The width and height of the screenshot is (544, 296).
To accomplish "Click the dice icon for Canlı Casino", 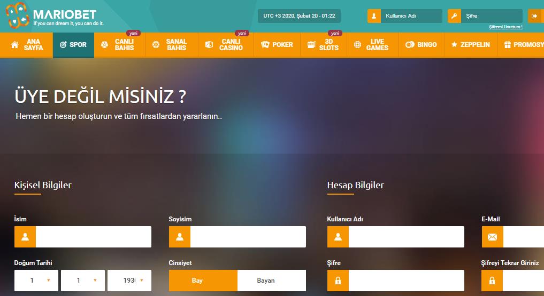I will (209, 45).
